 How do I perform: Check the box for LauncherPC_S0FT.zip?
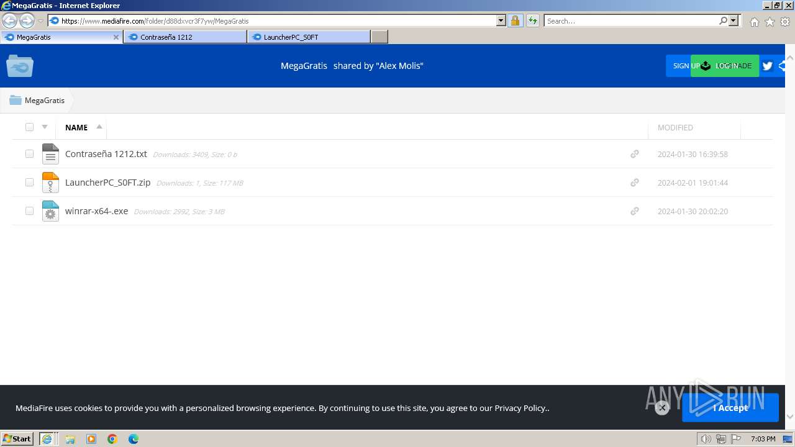tap(29, 182)
